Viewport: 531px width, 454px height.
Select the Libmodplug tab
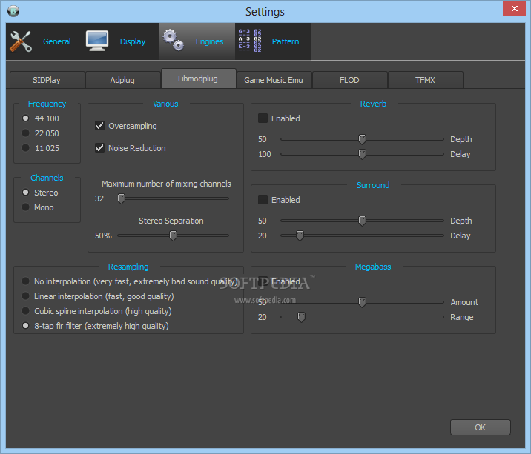(198, 79)
